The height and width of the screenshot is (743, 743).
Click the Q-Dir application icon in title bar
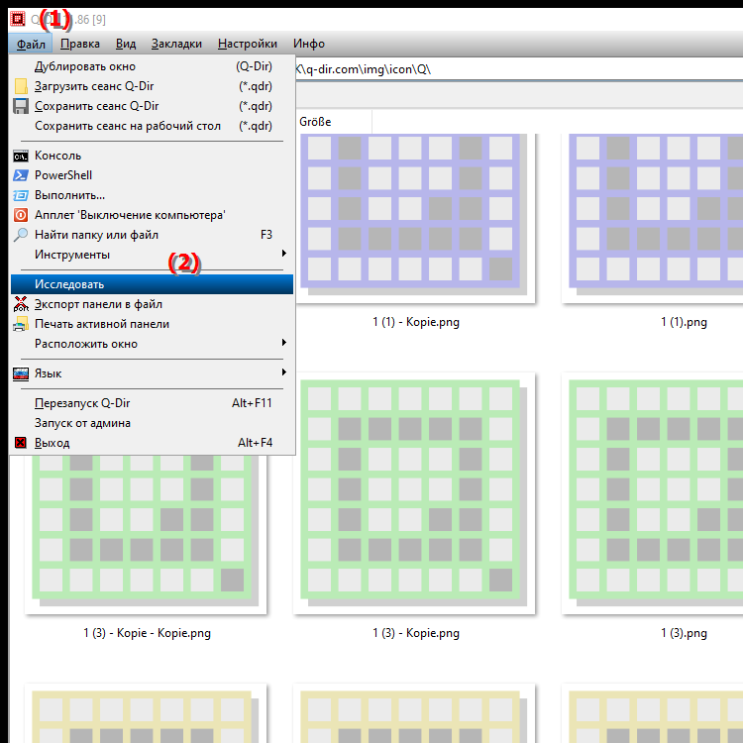18,19
